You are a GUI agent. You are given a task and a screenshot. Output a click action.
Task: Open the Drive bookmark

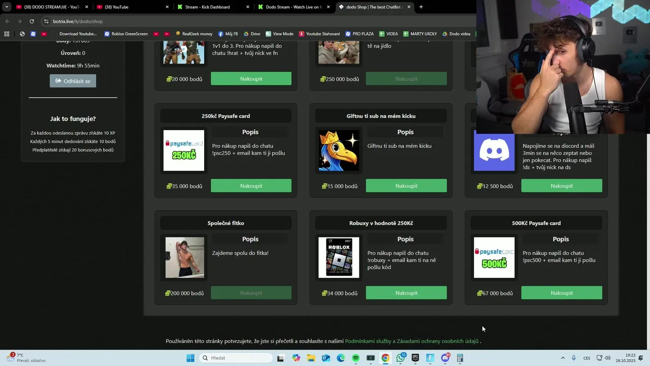click(252, 34)
